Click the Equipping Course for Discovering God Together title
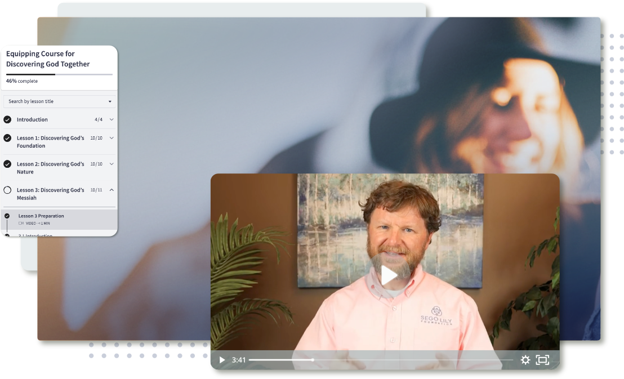The image size is (624, 379). pos(48,59)
